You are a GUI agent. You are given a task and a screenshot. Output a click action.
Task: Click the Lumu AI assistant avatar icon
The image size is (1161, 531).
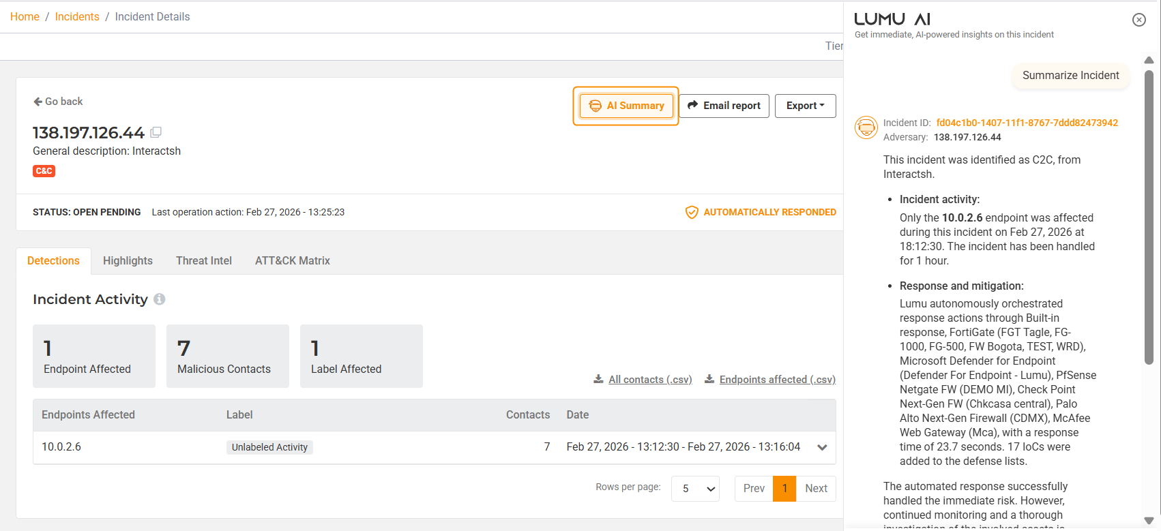(x=866, y=127)
